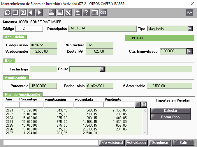Click the CISS toolbar button
197x147 pixels.
coord(103,13)
